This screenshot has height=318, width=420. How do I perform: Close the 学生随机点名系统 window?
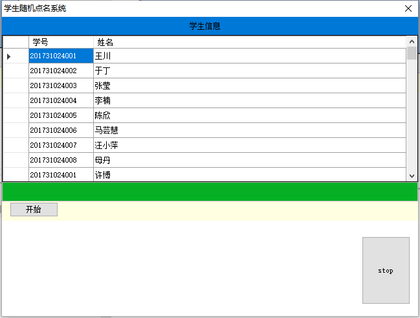[408, 8]
